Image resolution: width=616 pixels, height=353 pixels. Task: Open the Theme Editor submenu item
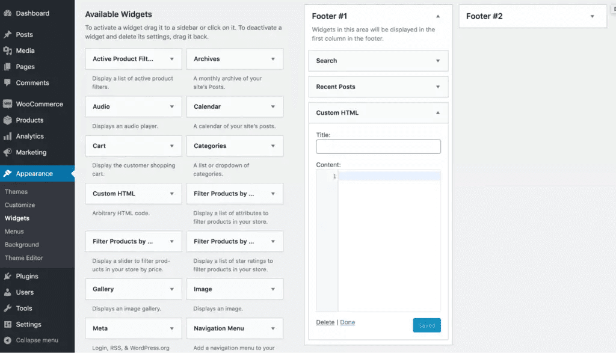(24, 258)
